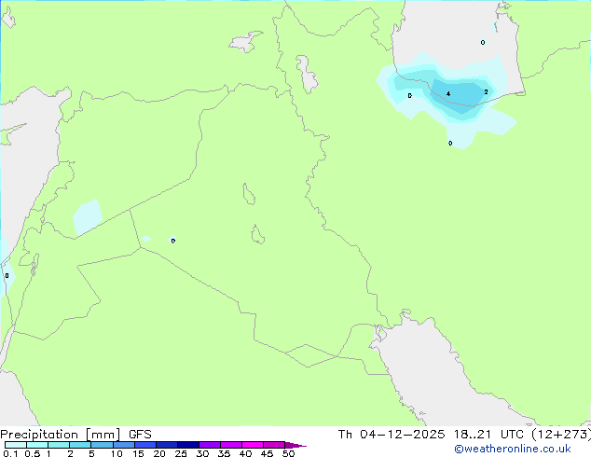Pick the 15–20 mm legend swatch
This screenshot has height=457, width=591.
click(x=145, y=445)
